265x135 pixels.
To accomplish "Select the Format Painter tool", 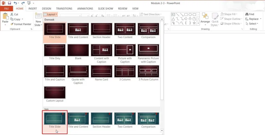I will click(21, 24).
